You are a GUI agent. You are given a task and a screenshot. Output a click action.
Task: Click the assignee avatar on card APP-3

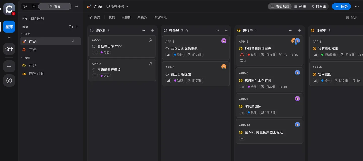(224, 41)
